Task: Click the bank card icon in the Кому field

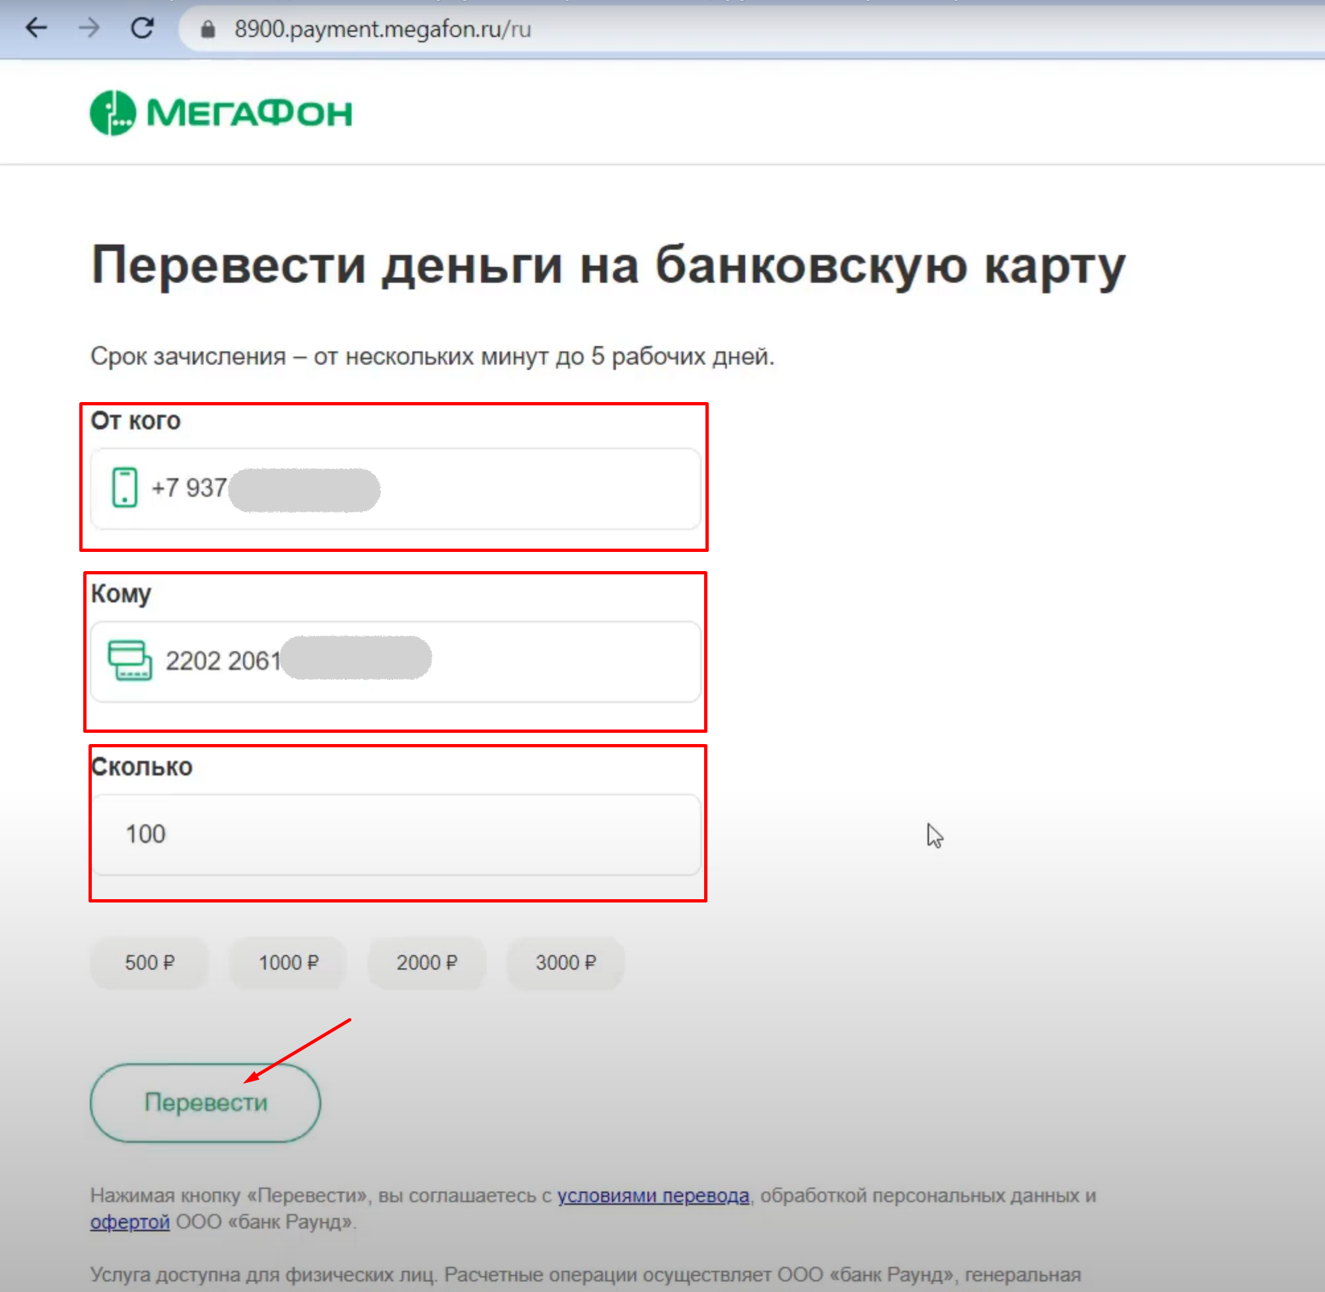Action: click(129, 660)
